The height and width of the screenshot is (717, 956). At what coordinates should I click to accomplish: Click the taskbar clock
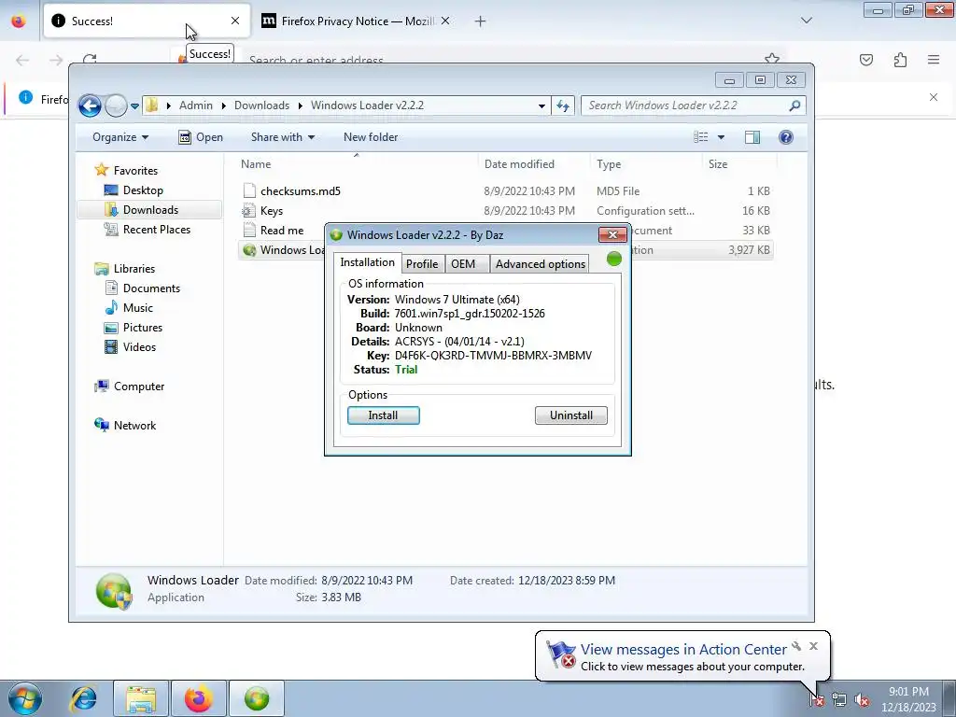click(908, 699)
